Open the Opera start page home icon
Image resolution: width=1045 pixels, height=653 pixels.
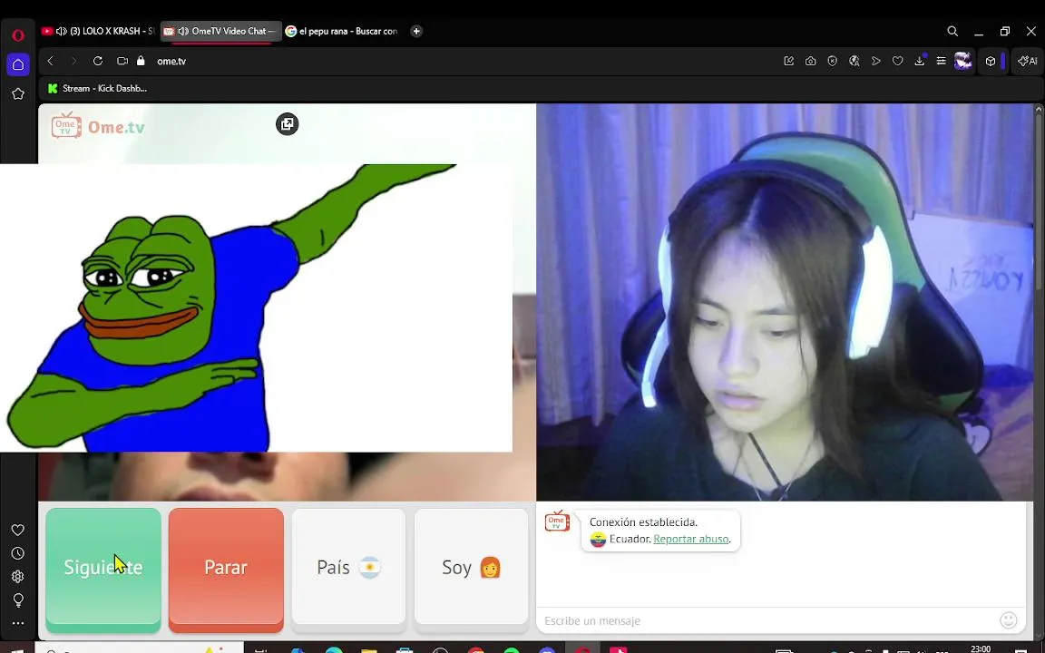point(18,64)
